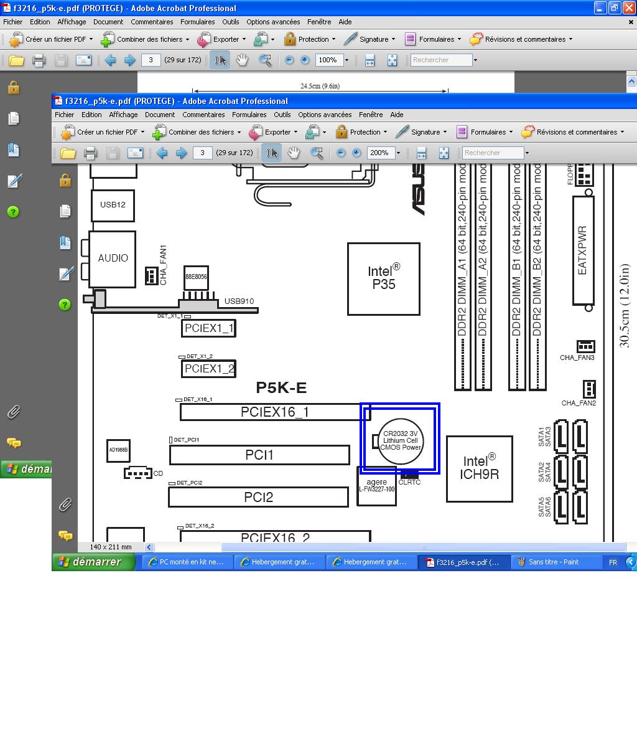The image size is (637, 730).
Task: Toggle fit-page view in the 200% zoom toolbar
Action: tap(444, 153)
